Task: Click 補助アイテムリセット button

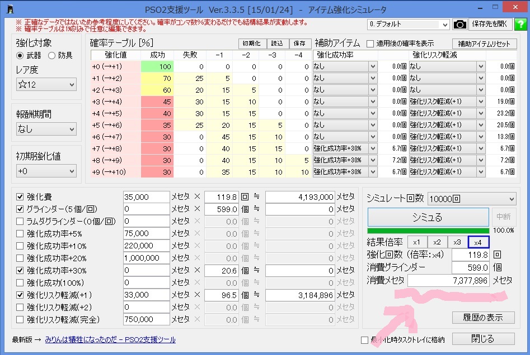Action: (484, 44)
